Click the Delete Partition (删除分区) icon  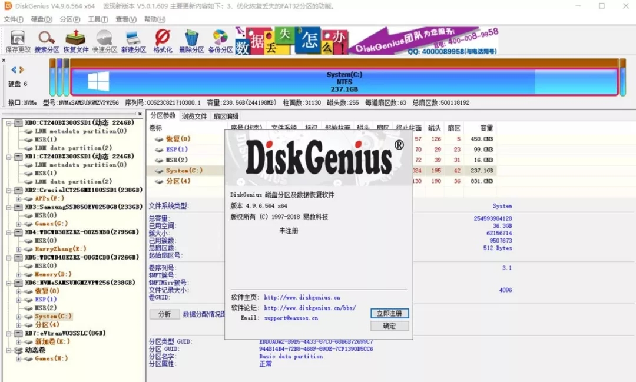click(x=191, y=41)
